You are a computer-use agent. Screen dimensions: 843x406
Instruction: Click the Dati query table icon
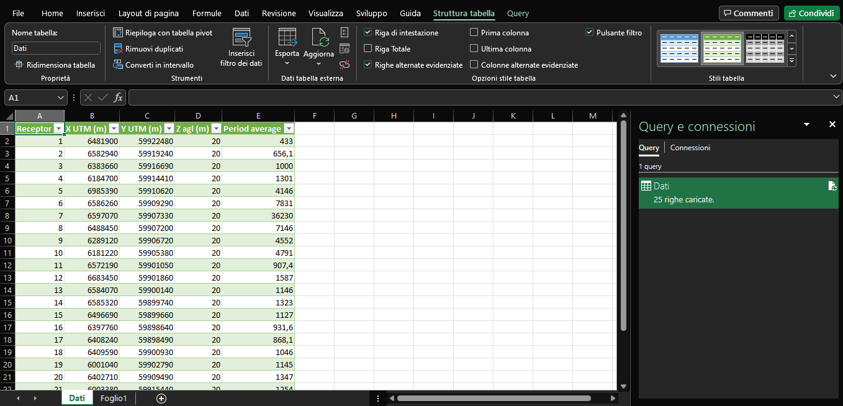point(646,186)
